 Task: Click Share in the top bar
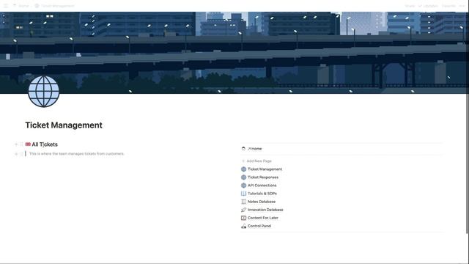click(410, 6)
